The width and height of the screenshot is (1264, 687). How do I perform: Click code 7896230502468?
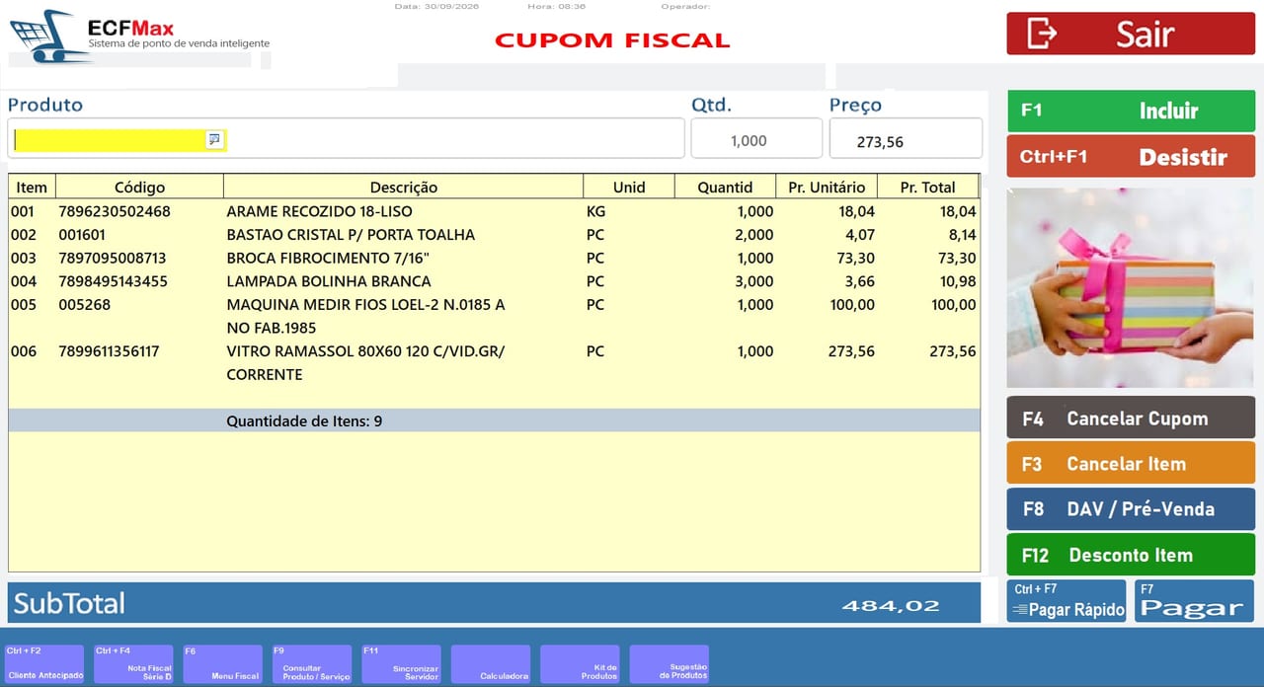pyautogui.click(x=115, y=211)
